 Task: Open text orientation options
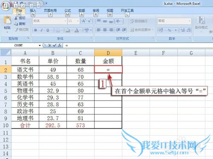118,21
